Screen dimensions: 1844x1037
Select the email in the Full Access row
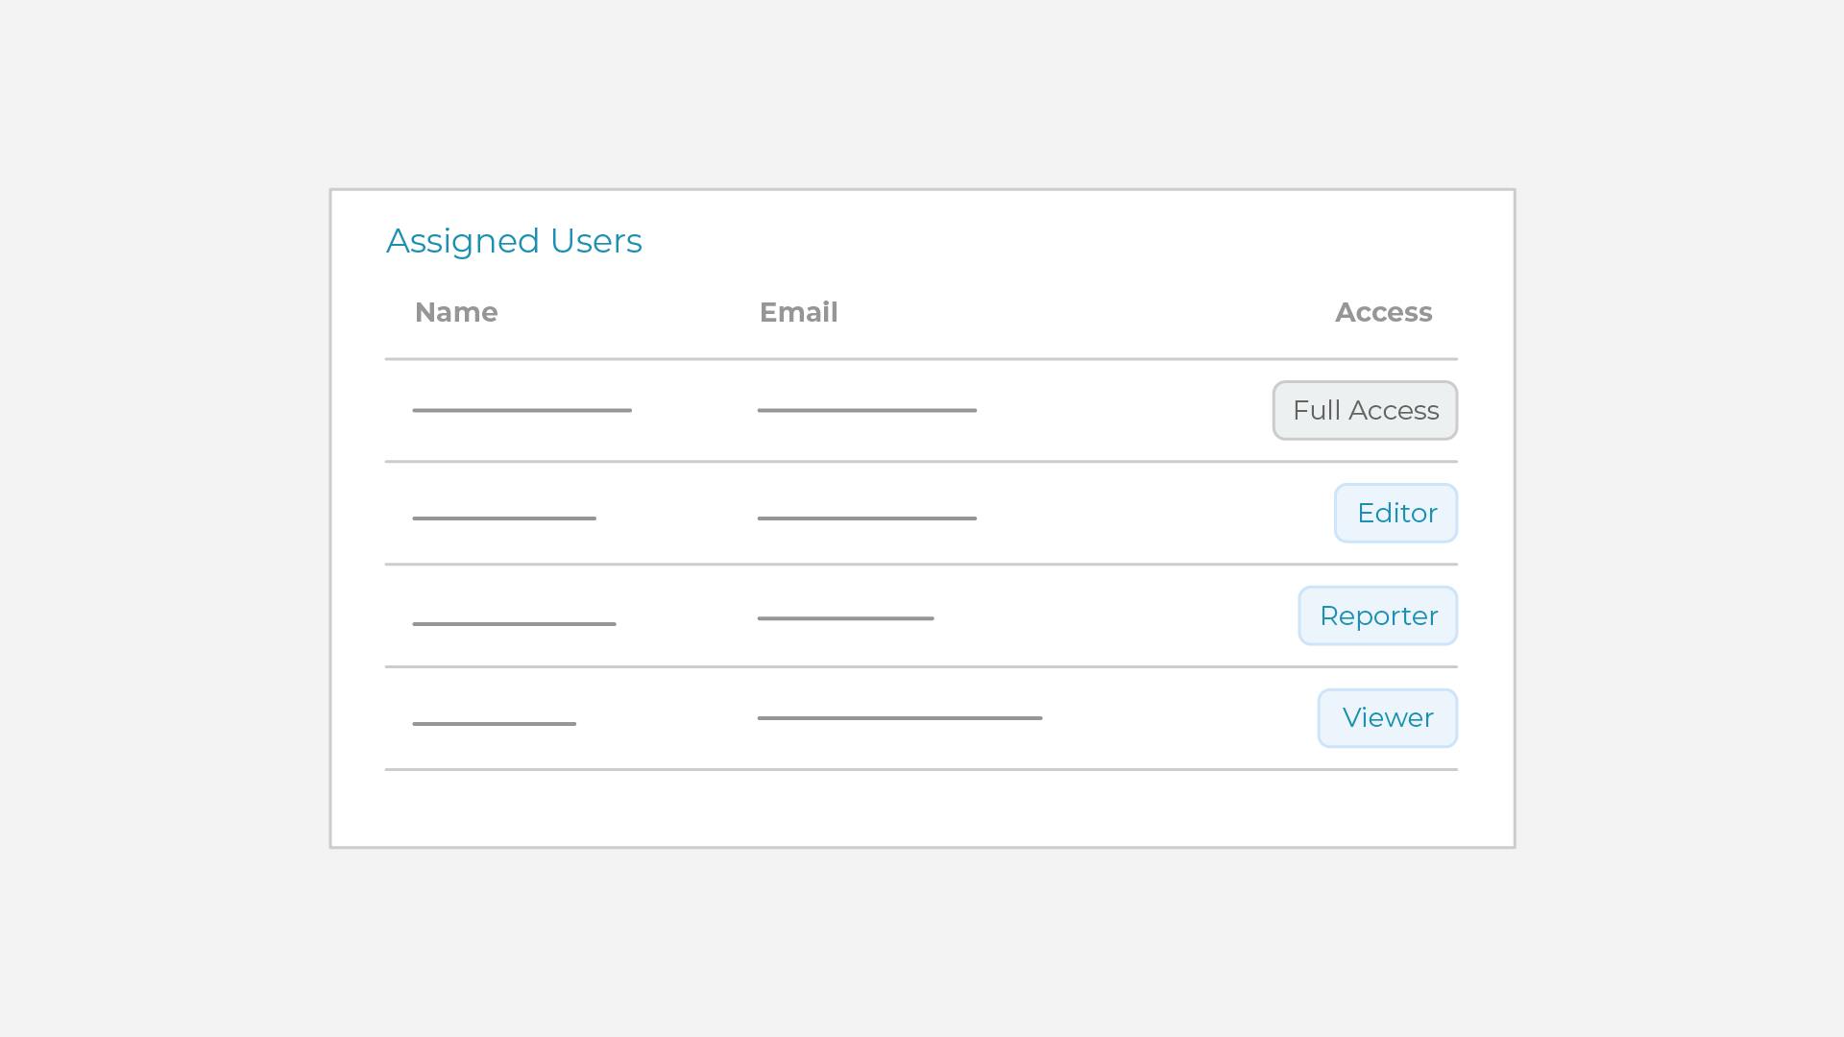866,410
